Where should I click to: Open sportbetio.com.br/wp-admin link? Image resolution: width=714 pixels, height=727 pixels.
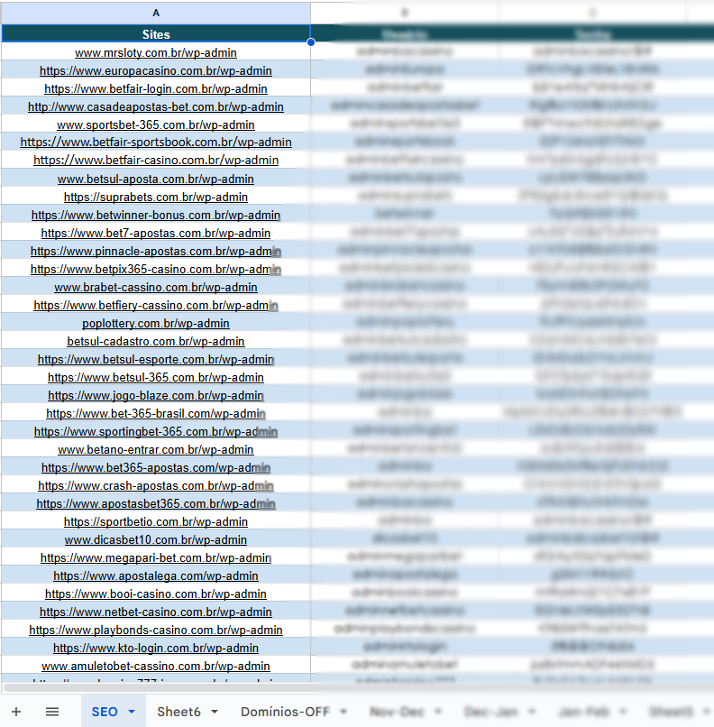pos(156,523)
